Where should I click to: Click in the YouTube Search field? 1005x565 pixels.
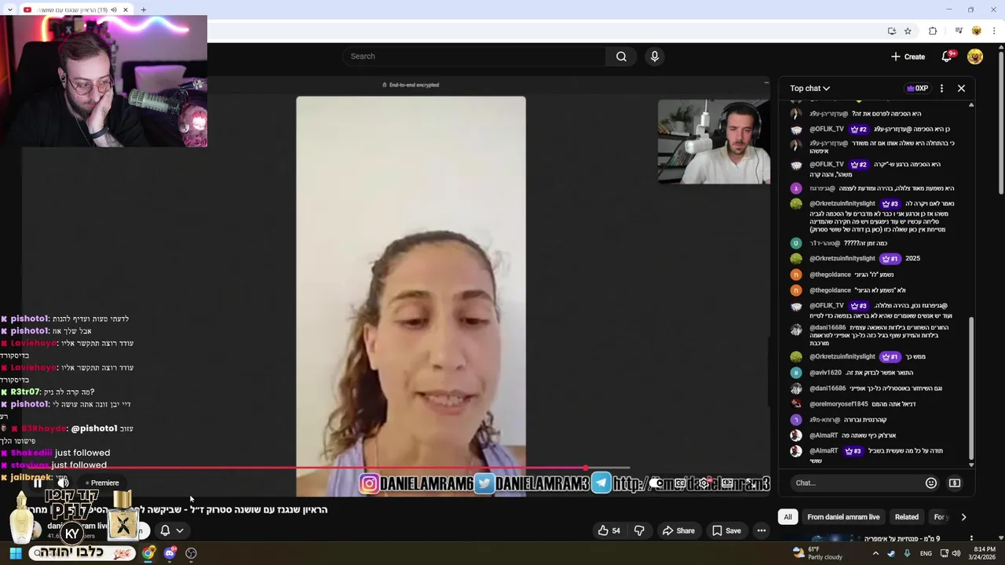point(474,56)
